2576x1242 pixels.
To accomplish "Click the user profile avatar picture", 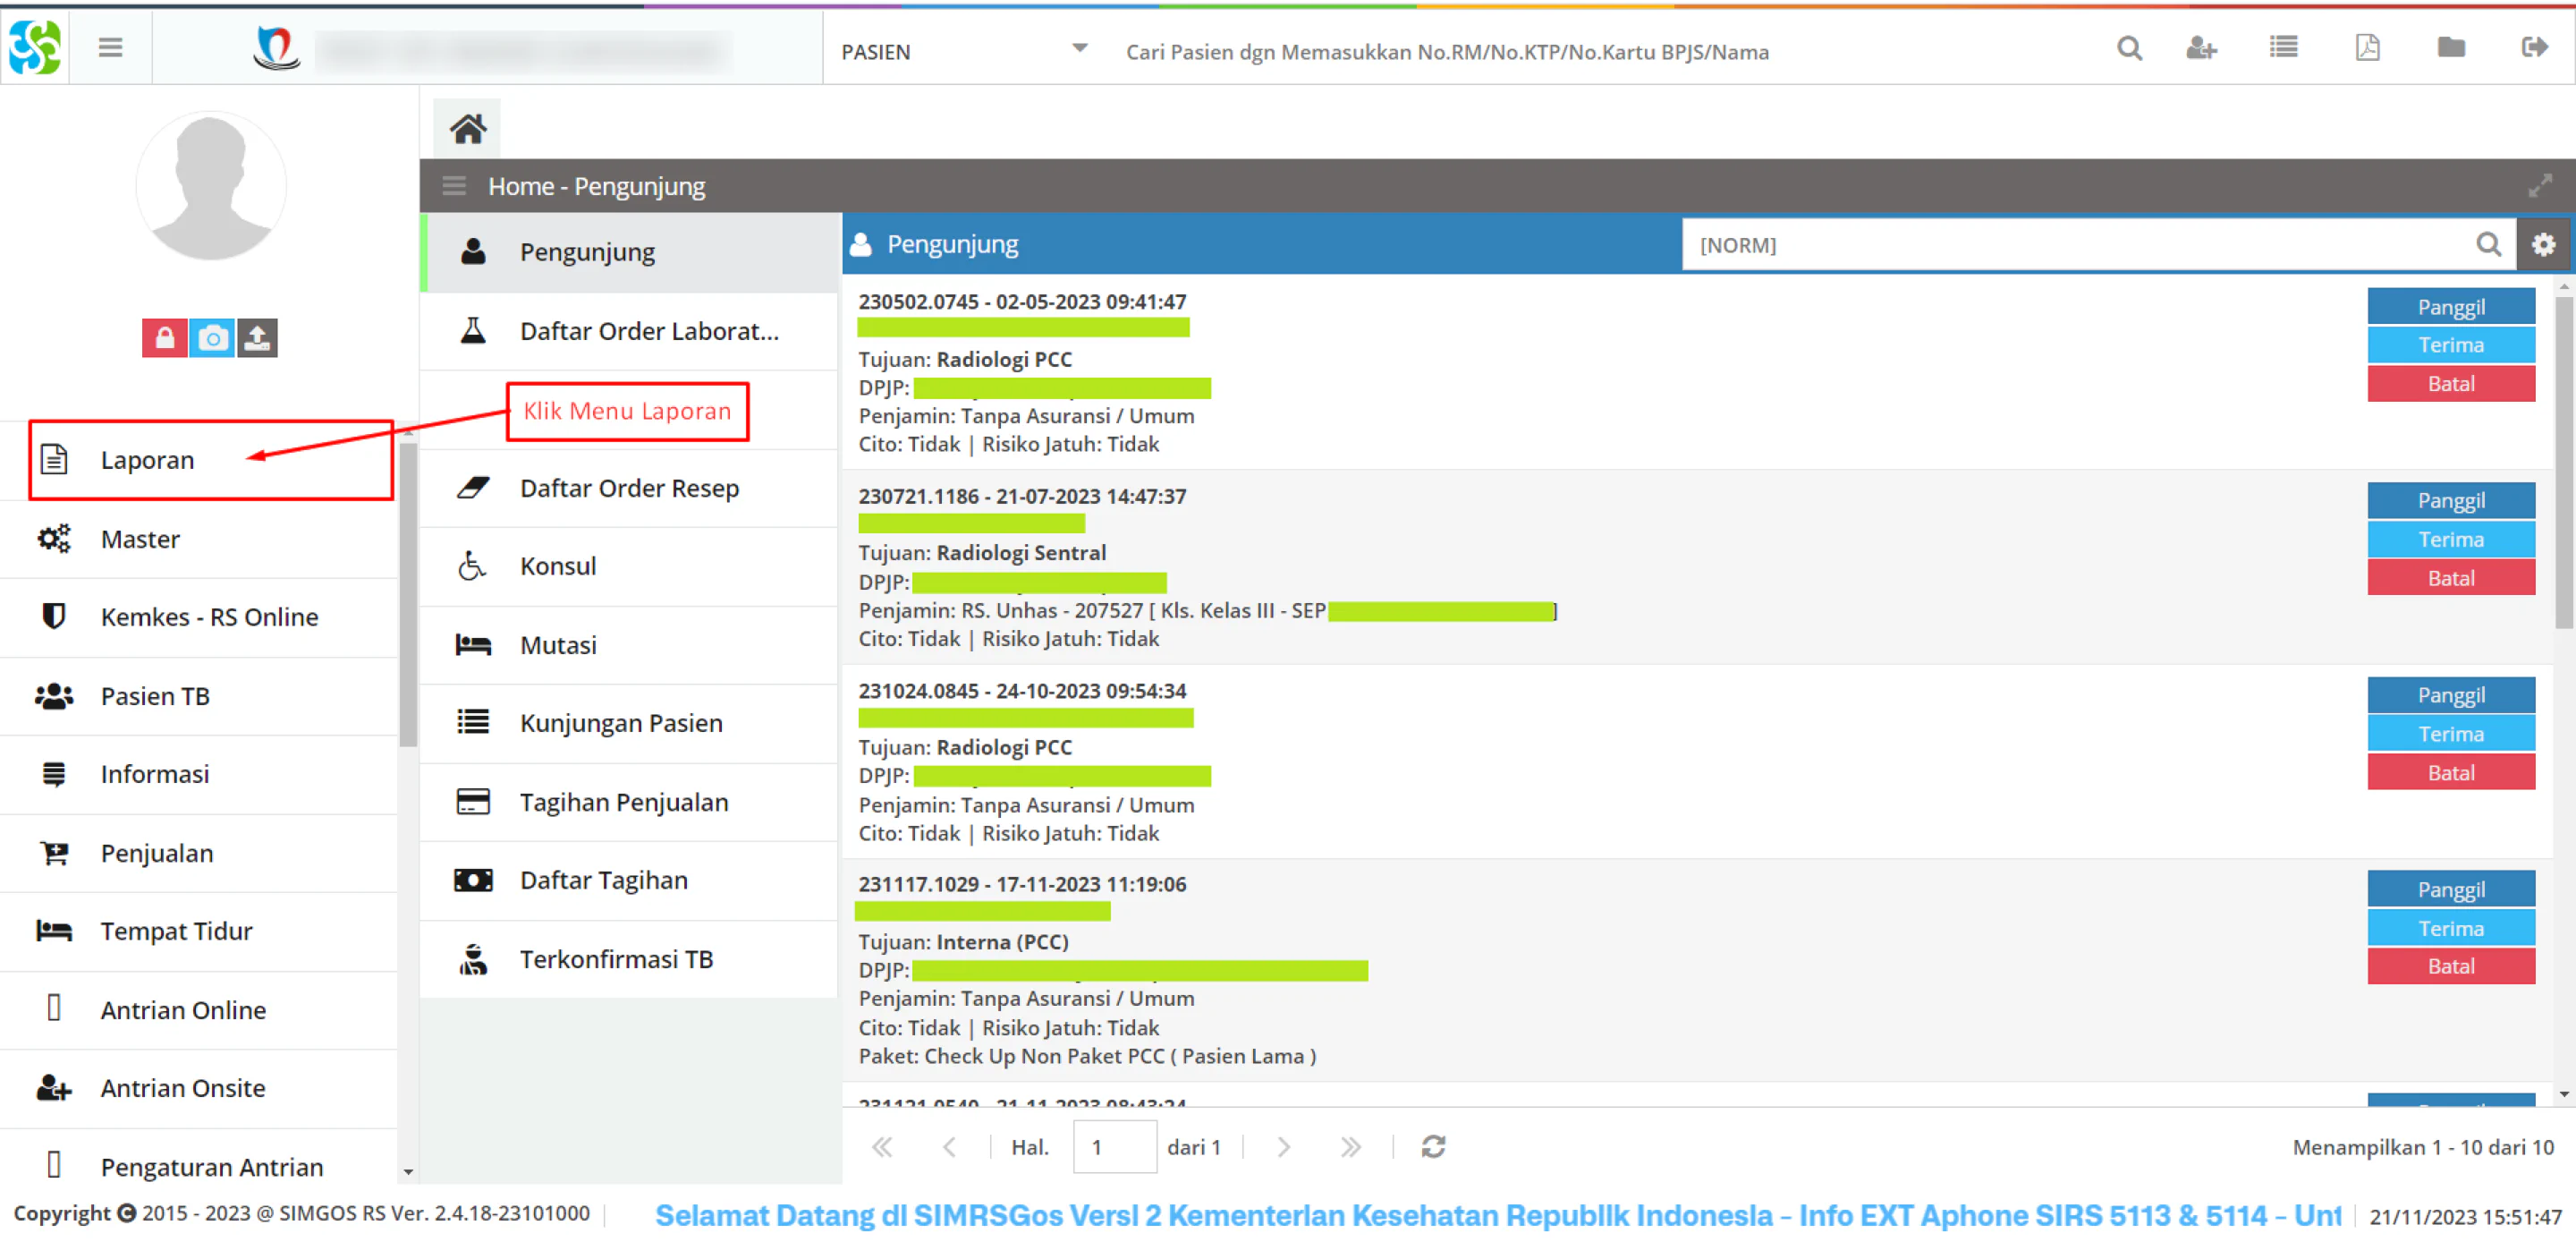I will pyautogui.click(x=211, y=186).
